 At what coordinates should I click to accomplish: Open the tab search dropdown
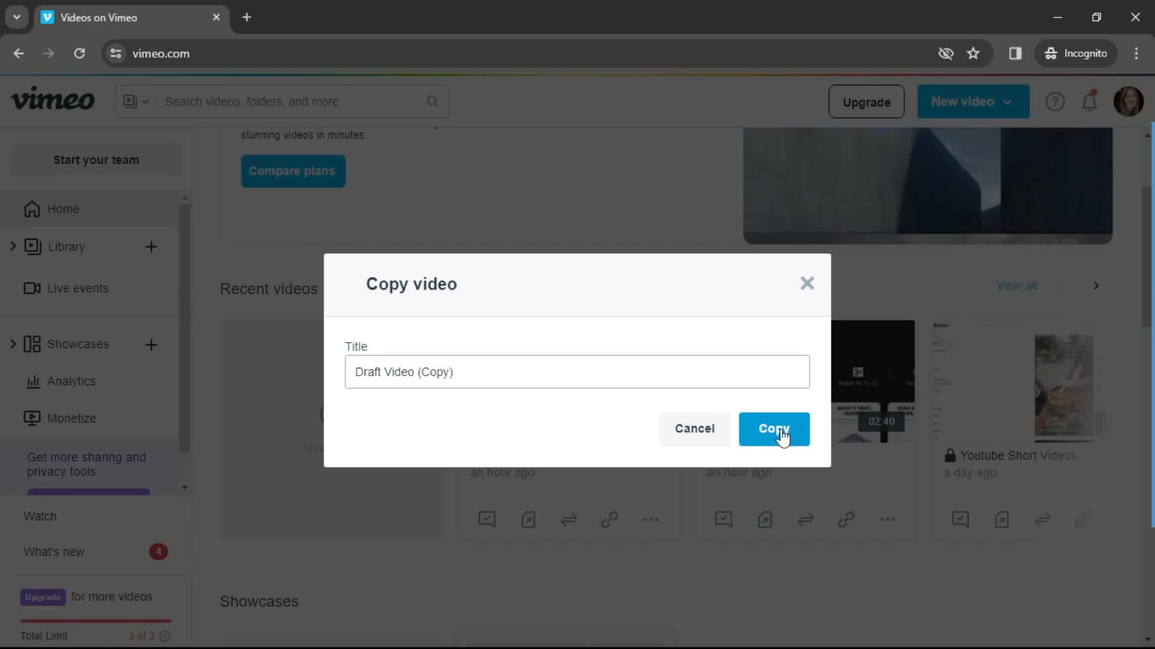(x=17, y=17)
